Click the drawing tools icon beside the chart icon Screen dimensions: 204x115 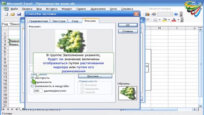pos(154,14)
